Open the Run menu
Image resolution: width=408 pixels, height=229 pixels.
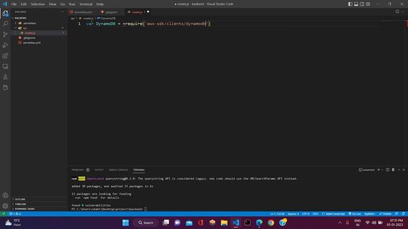pyautogui.click(x=72, y=4)
